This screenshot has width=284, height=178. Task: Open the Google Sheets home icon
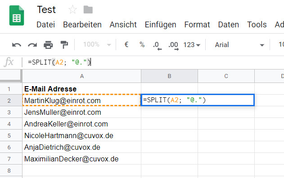point(17,15)
